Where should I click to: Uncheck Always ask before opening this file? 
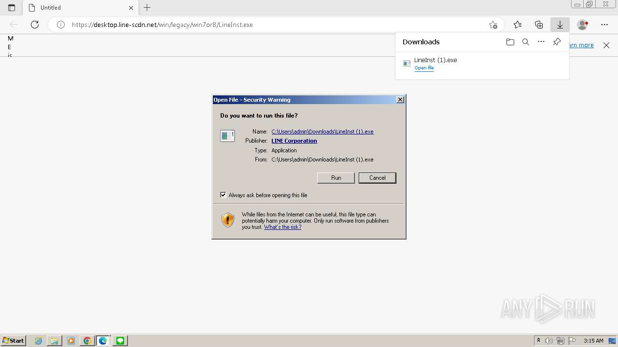tap(223, 195)
